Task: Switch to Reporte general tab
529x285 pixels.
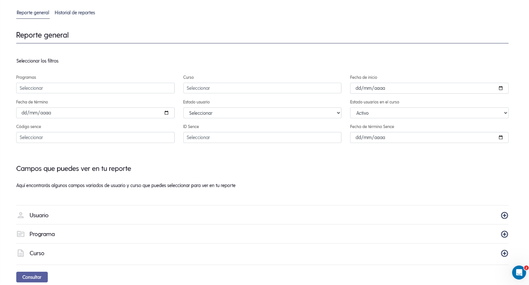Action: pos(33,12)
